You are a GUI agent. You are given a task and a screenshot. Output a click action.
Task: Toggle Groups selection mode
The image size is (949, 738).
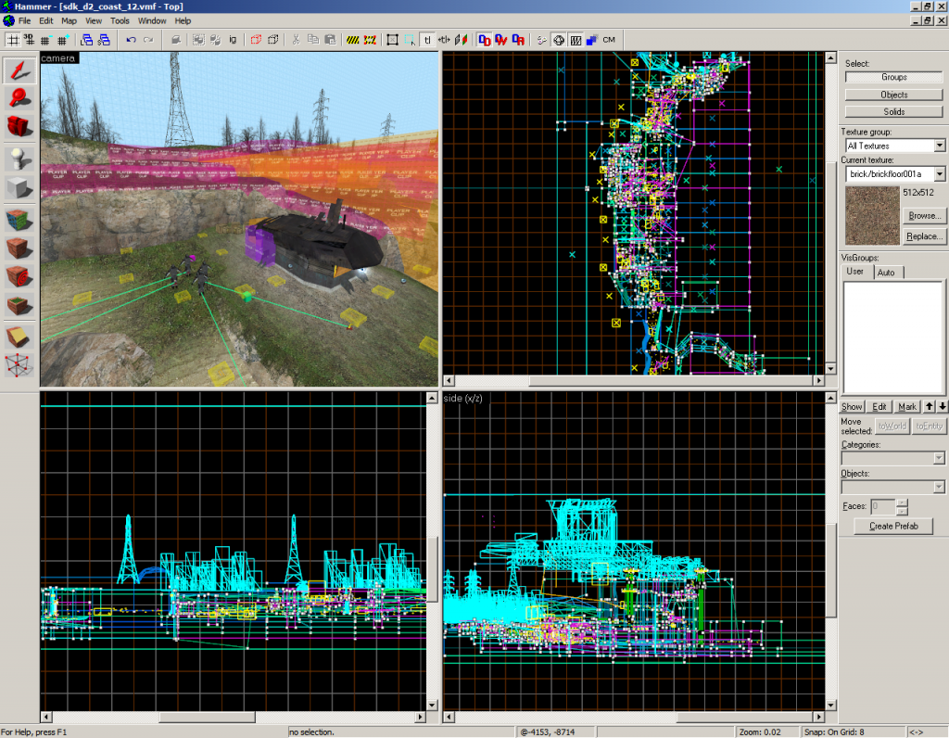pyautogui.click(x=893, y=77)
